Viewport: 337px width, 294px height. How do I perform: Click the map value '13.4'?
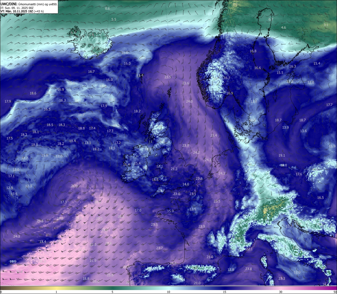43,242
